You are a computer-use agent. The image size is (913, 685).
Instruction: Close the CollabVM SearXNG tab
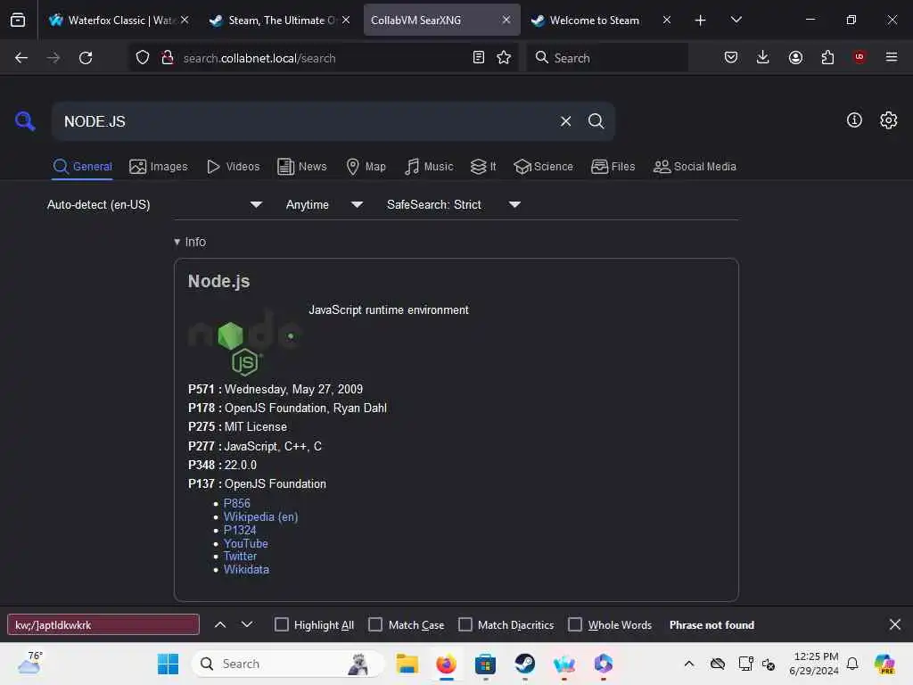506,20
